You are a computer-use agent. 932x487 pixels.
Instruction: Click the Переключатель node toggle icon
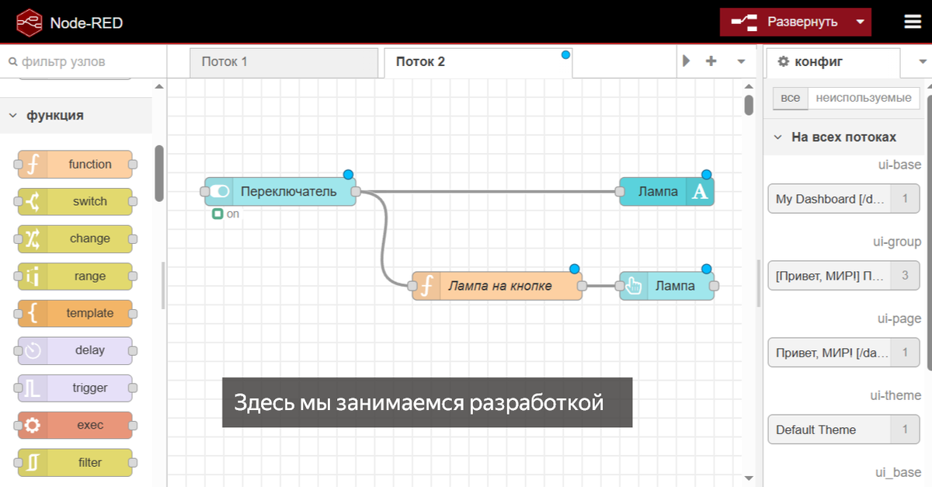click(x=221, y=191)
